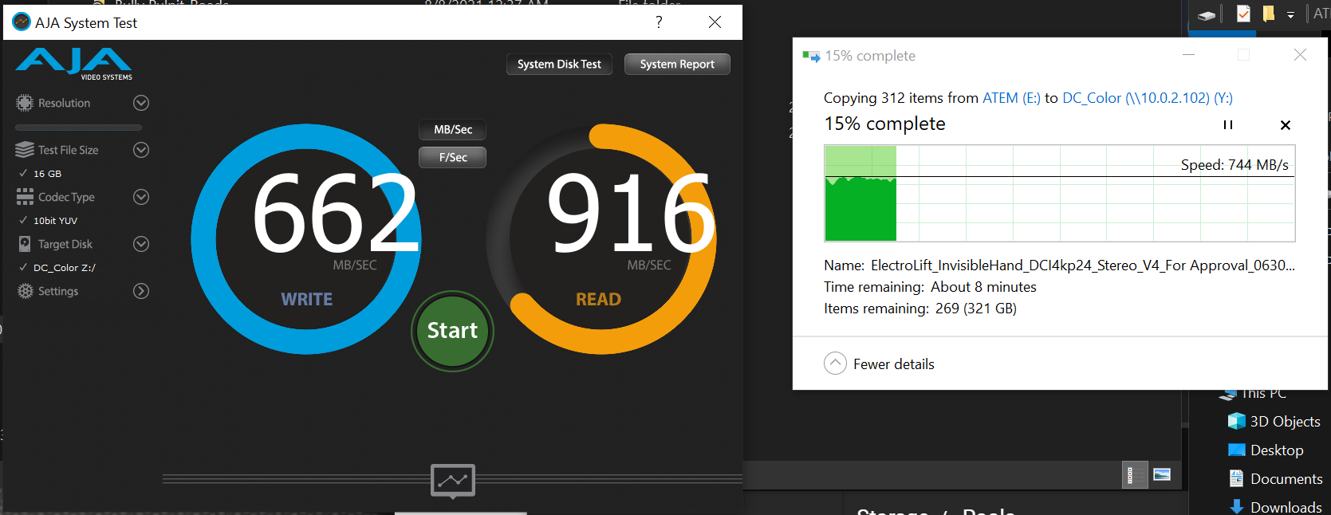The height and width of the screenshot is (515, 1331).
Task: Click the copy speed progress graph
Action: coord(1060,193)
